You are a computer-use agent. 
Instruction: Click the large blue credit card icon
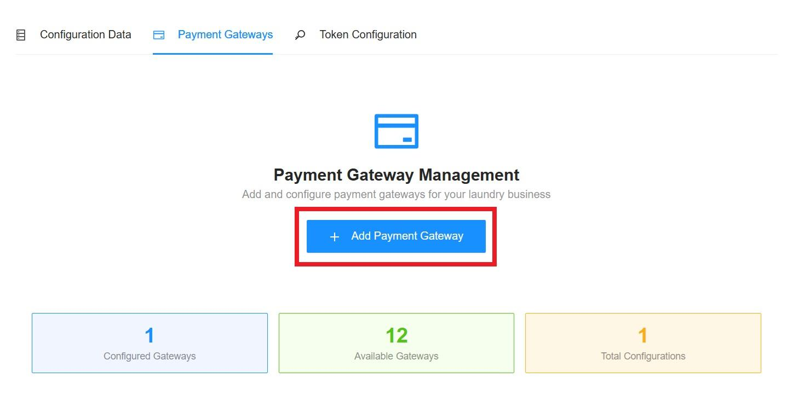396,131
